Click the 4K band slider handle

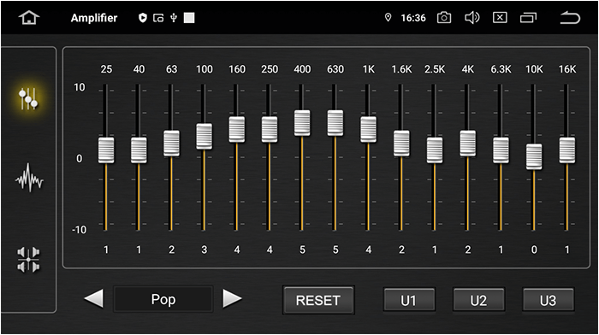click(x=467, y=144)
